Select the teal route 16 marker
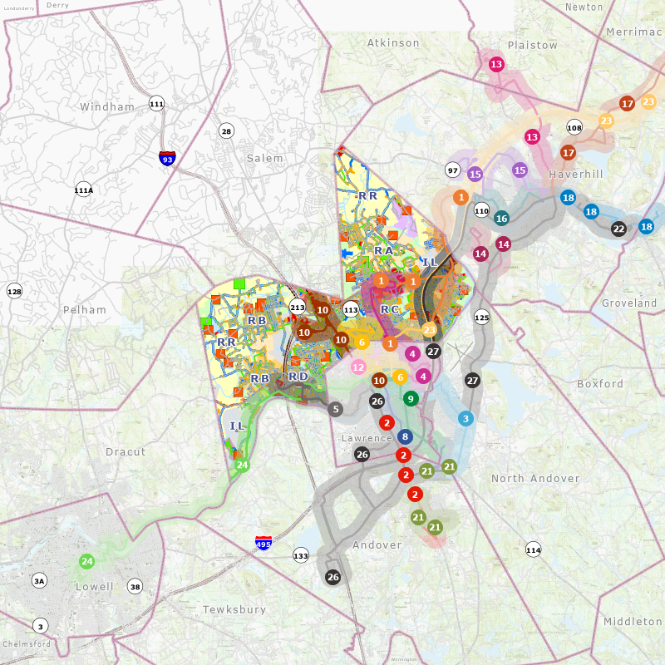The image size is (665, 665). click(x=501, y=219)
